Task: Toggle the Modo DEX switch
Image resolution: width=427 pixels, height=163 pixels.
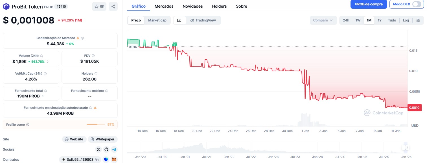Action: tap(417, 4)
